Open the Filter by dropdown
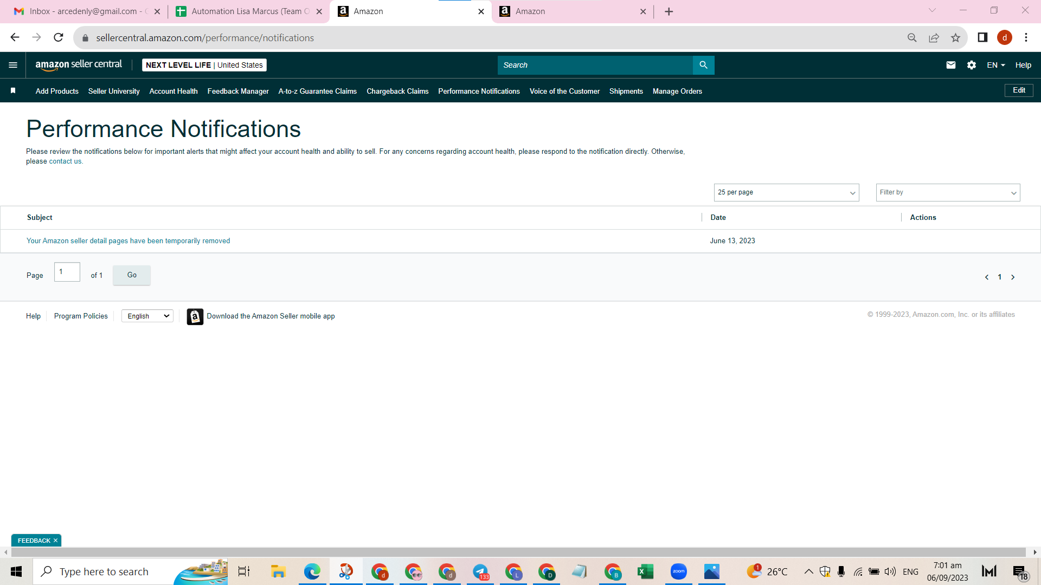This screenshot has height=585, width=1041. pyautogui.click(x=948, y=192)
